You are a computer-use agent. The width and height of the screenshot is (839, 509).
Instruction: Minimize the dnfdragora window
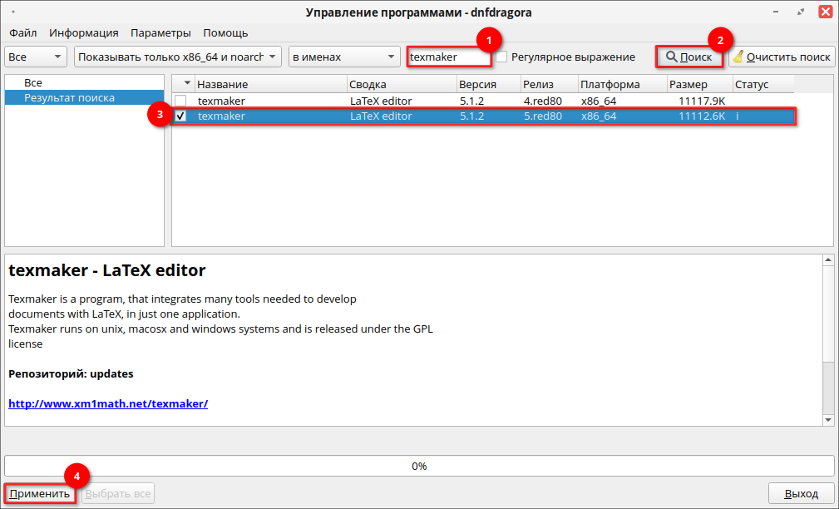tap(776, 12)
